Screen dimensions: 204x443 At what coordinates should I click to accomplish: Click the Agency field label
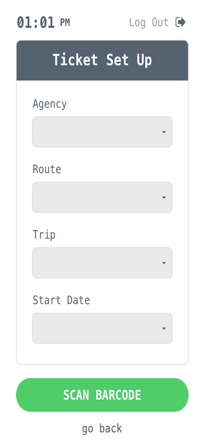point(49,104)
